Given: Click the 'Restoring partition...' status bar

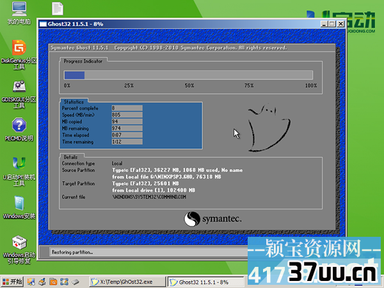Looking at the screenshot, I should [148, 252].
